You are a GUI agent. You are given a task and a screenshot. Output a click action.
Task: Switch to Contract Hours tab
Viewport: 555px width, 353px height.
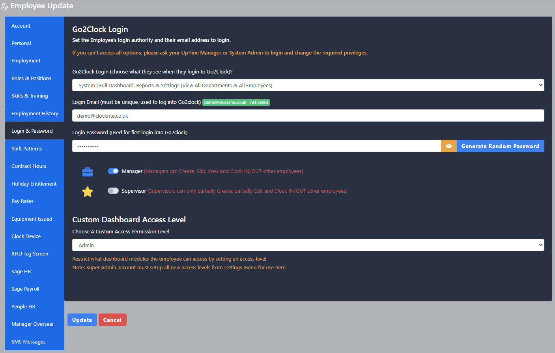point(35,166)
